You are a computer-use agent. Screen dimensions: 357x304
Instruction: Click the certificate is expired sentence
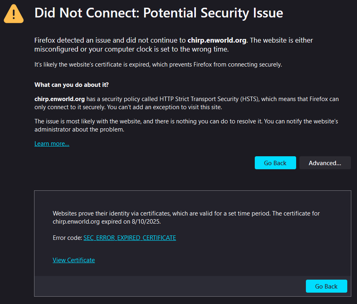pyautogui.click(x=158, y=65)
